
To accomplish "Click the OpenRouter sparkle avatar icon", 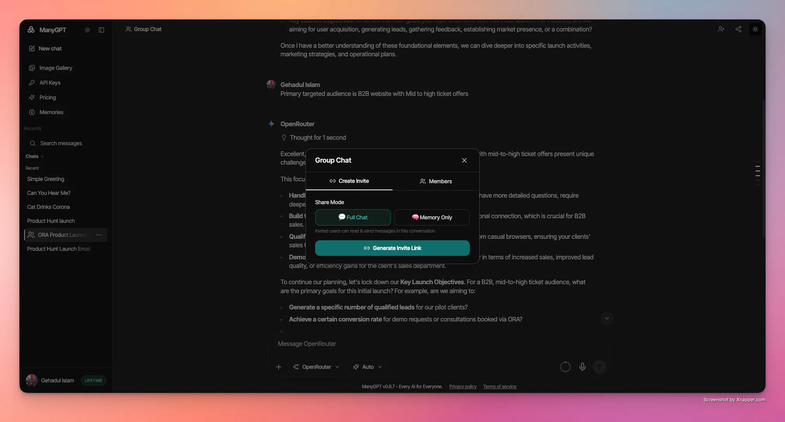I will (x=271, y=124).
